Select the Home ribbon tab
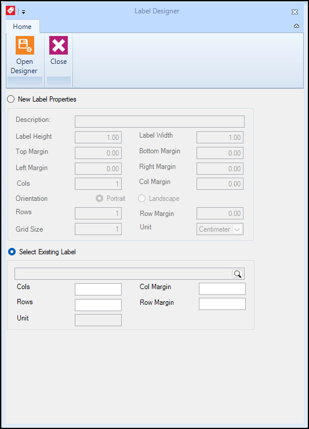309x429 pixels. click(x=23, y=27)
